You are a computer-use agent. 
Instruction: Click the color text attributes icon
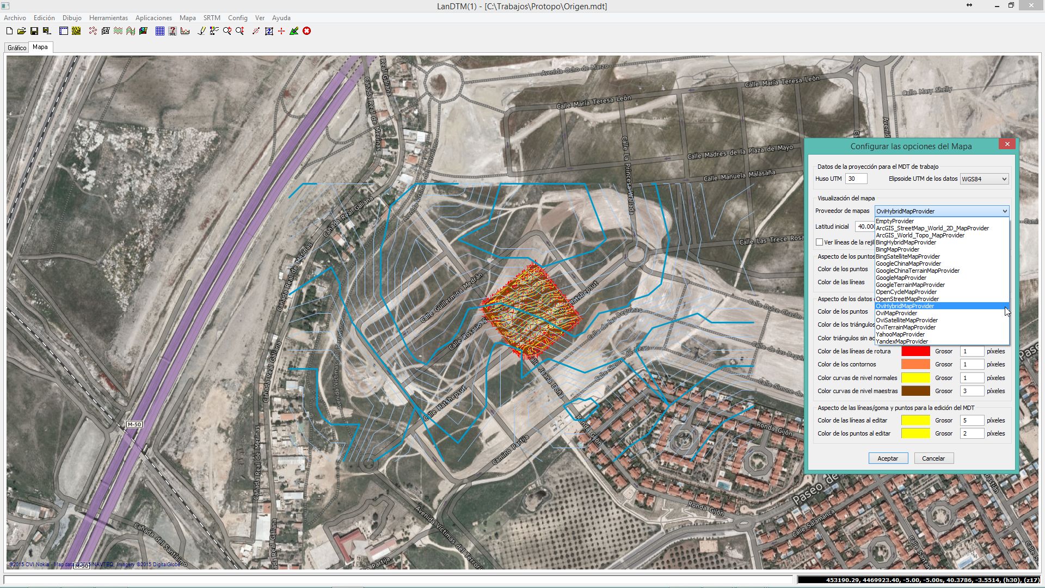(x=214, y=31)
